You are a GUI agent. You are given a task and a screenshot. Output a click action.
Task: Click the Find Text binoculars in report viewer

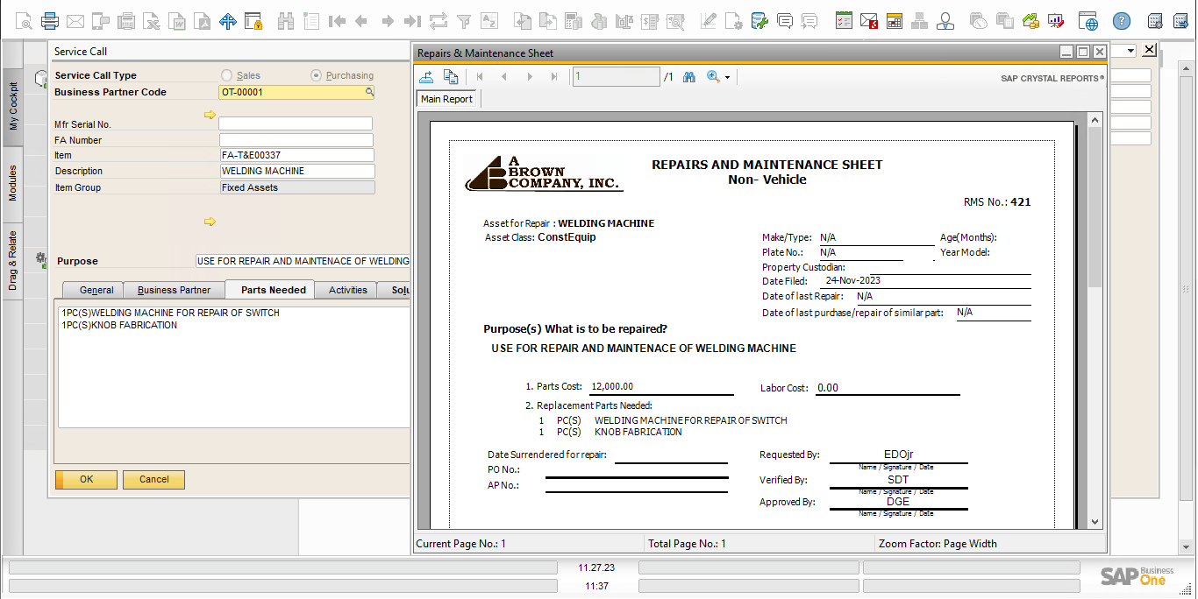[x=689, y=77]
